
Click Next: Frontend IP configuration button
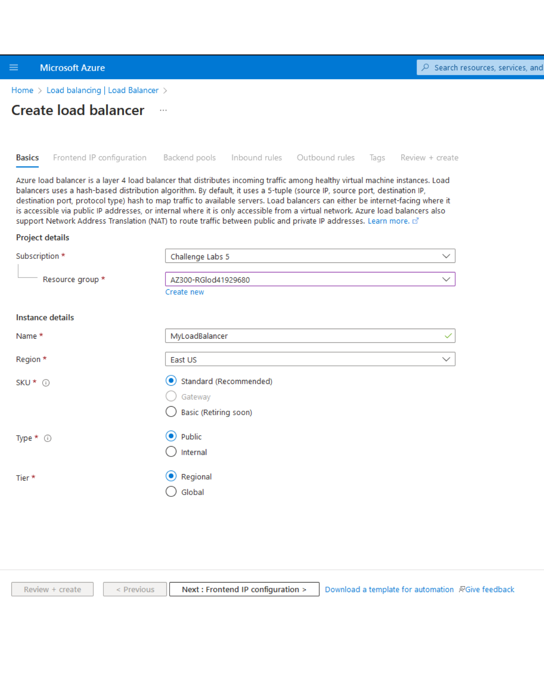pyautogui.click(x=244, y=589)
